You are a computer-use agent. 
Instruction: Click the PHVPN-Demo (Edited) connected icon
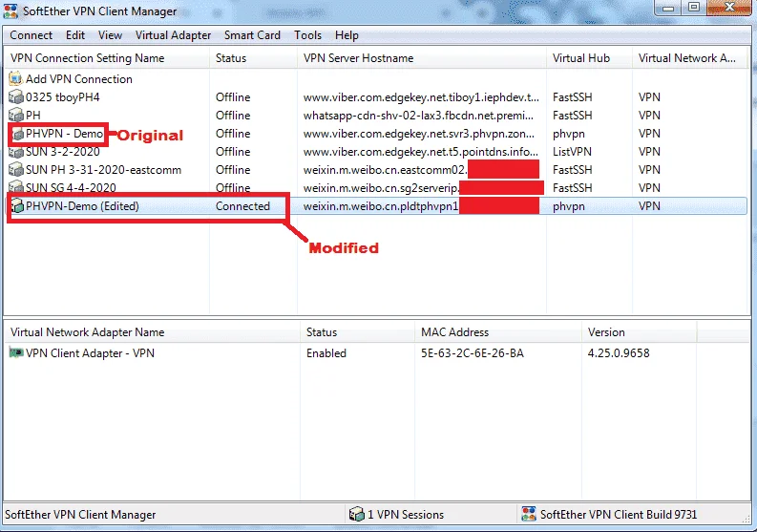click(18, 206)
